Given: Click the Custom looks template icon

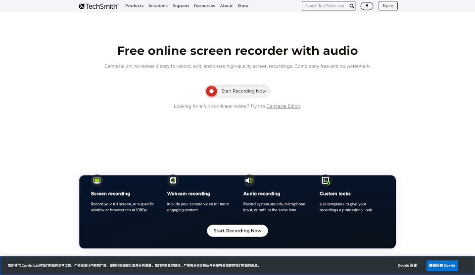Looking at the screenshot, I should click(326, 180).
